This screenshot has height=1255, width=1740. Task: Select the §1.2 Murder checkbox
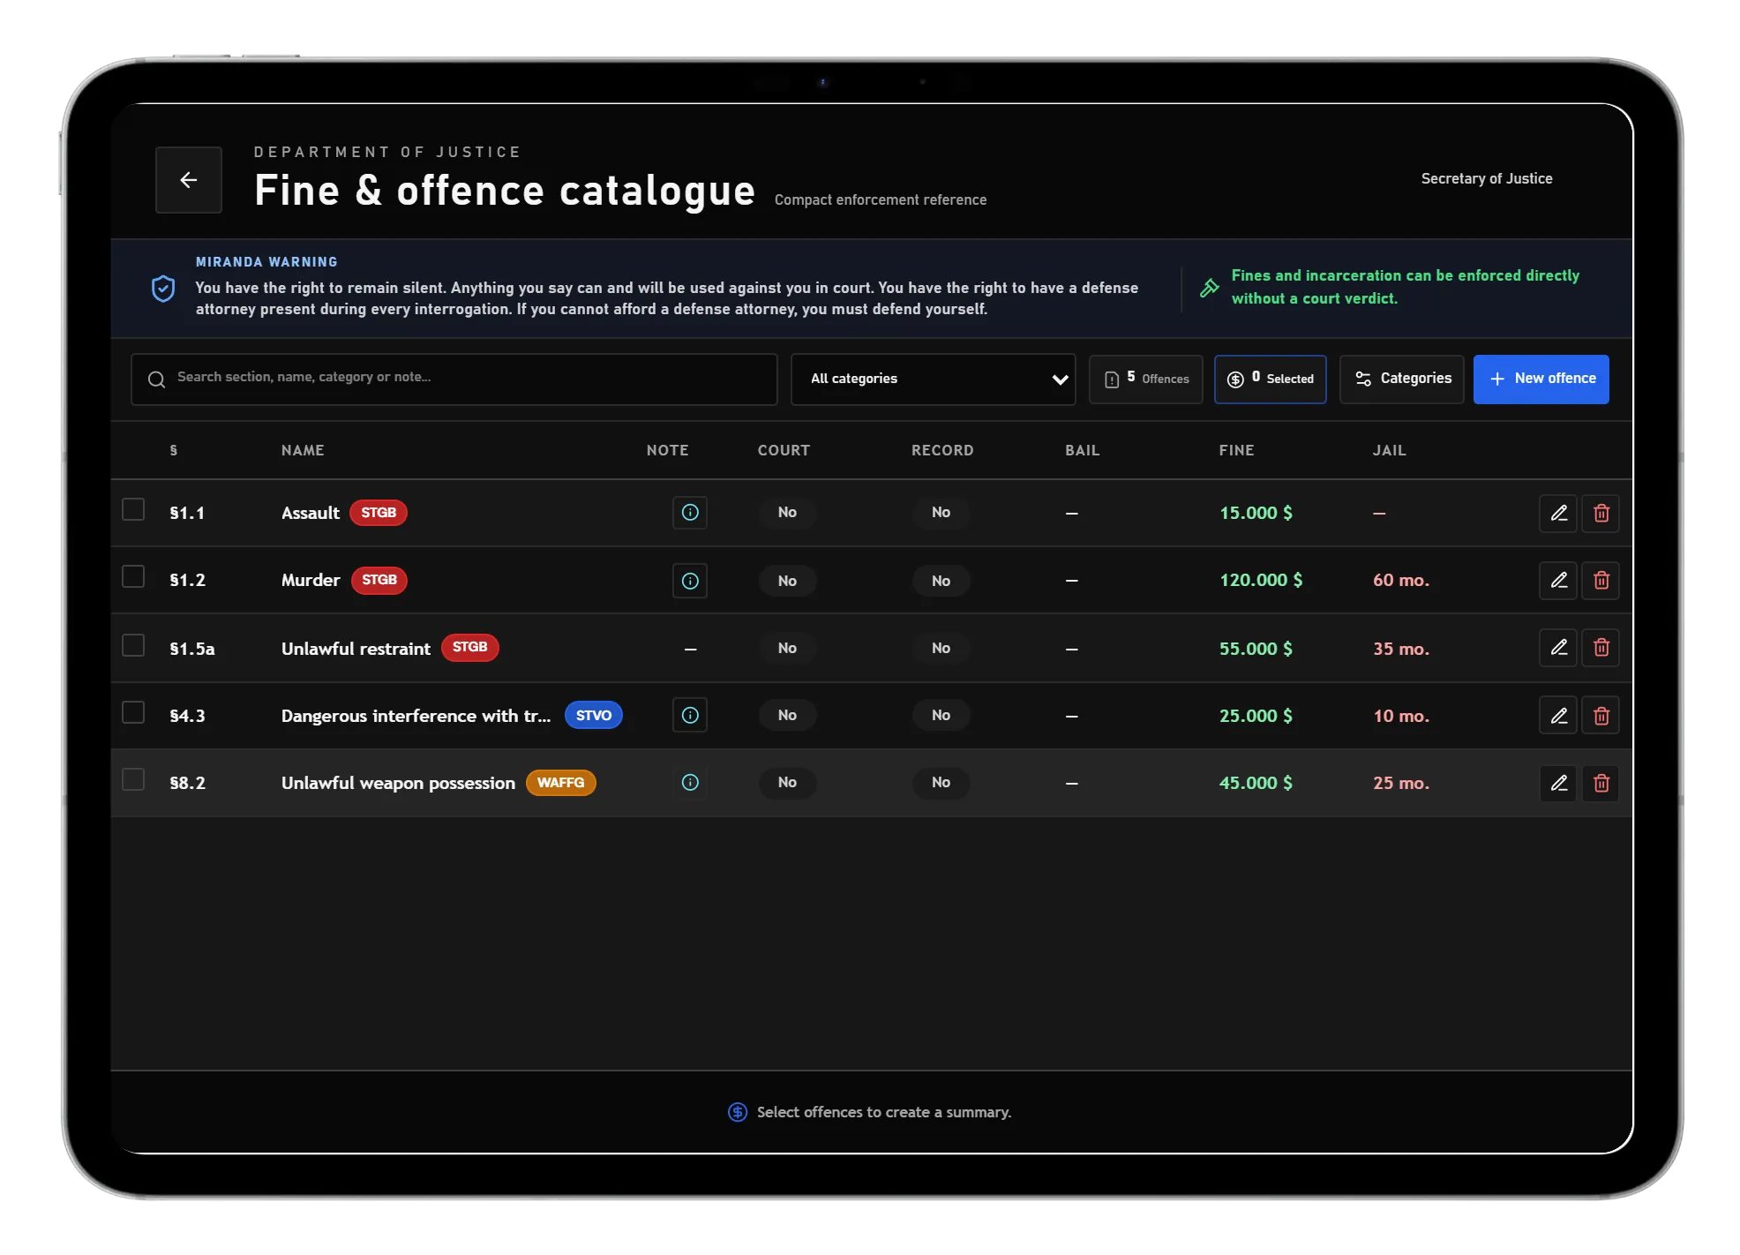133,577
